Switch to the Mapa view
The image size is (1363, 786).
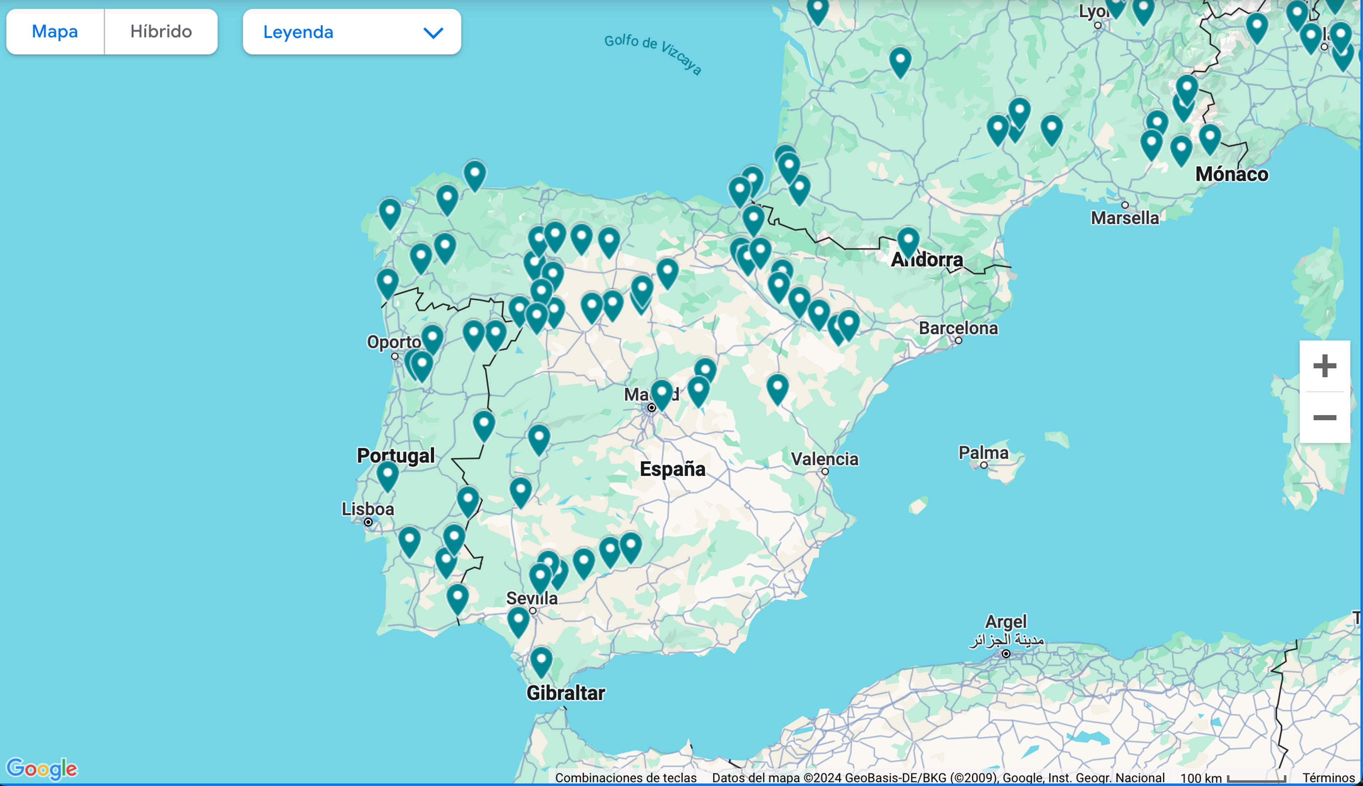tap(55, 32)
